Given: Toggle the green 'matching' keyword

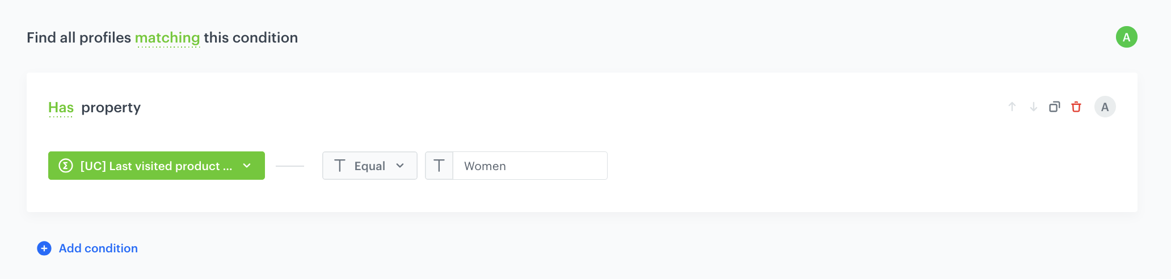Looking at the screenshot, I should coord(167,38).
